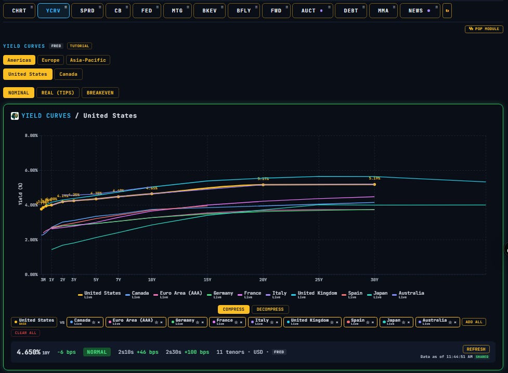
Task: Toggle Spain series in chart legend
Action: [352, 294]
